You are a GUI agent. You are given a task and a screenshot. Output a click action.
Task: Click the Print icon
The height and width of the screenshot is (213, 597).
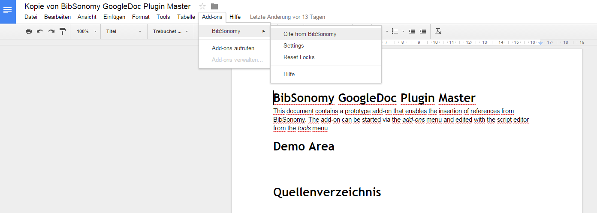29,31
